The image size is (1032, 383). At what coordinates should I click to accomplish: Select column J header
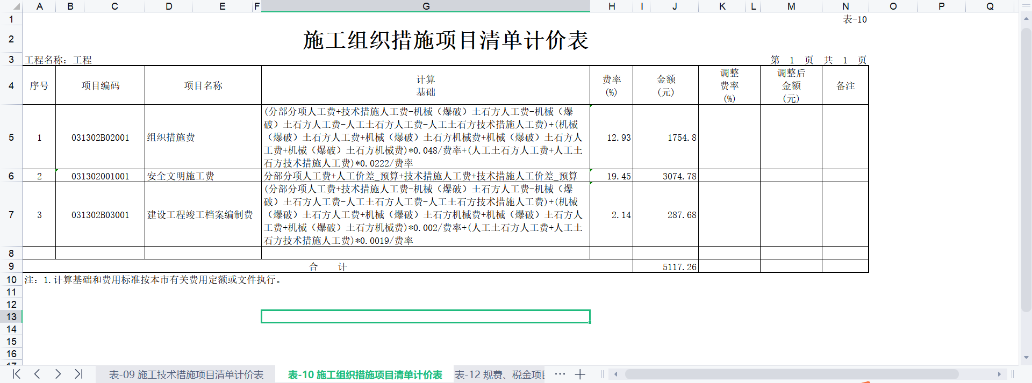pyautogui.click(x=675, y=6)
